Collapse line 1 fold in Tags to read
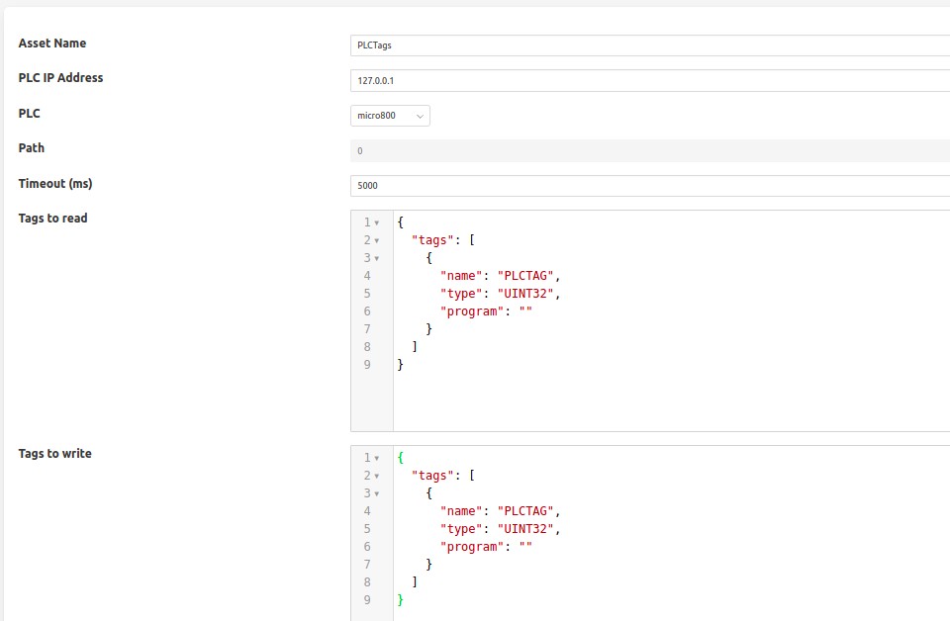The height and width of the screenshot is (621, 950). coord(377,223)
